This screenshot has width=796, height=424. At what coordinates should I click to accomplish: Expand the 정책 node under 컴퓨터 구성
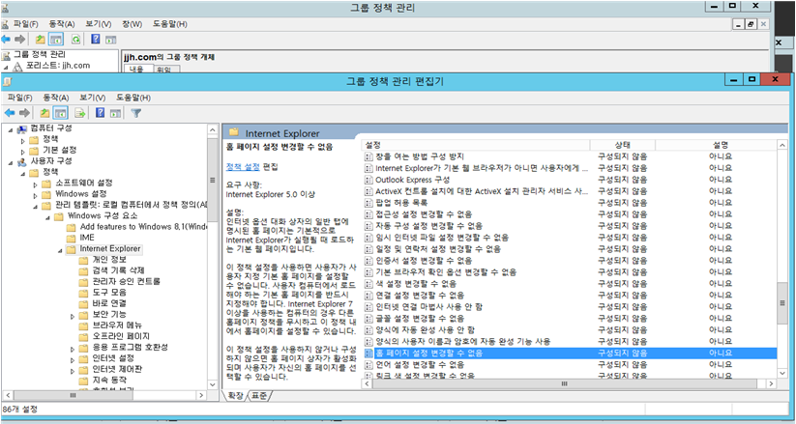pyautogui.click(x=23, y=140)
